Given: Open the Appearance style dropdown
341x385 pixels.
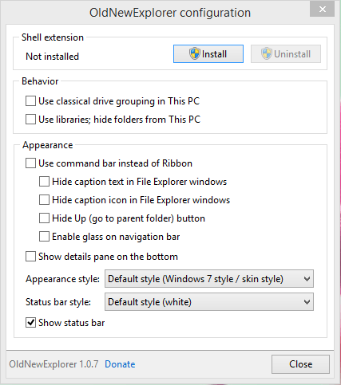Looking at the screenshot, I should [x=209, y=279].
